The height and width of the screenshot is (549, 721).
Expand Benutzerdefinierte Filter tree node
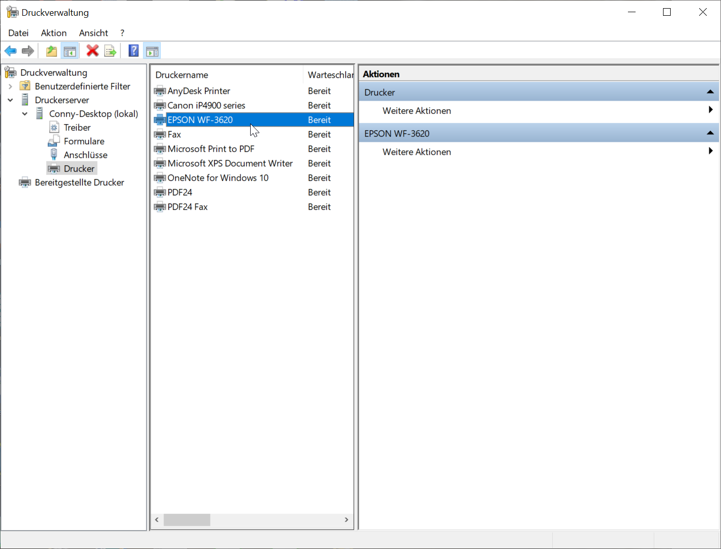pyautogui.click(x=10, y=86)
